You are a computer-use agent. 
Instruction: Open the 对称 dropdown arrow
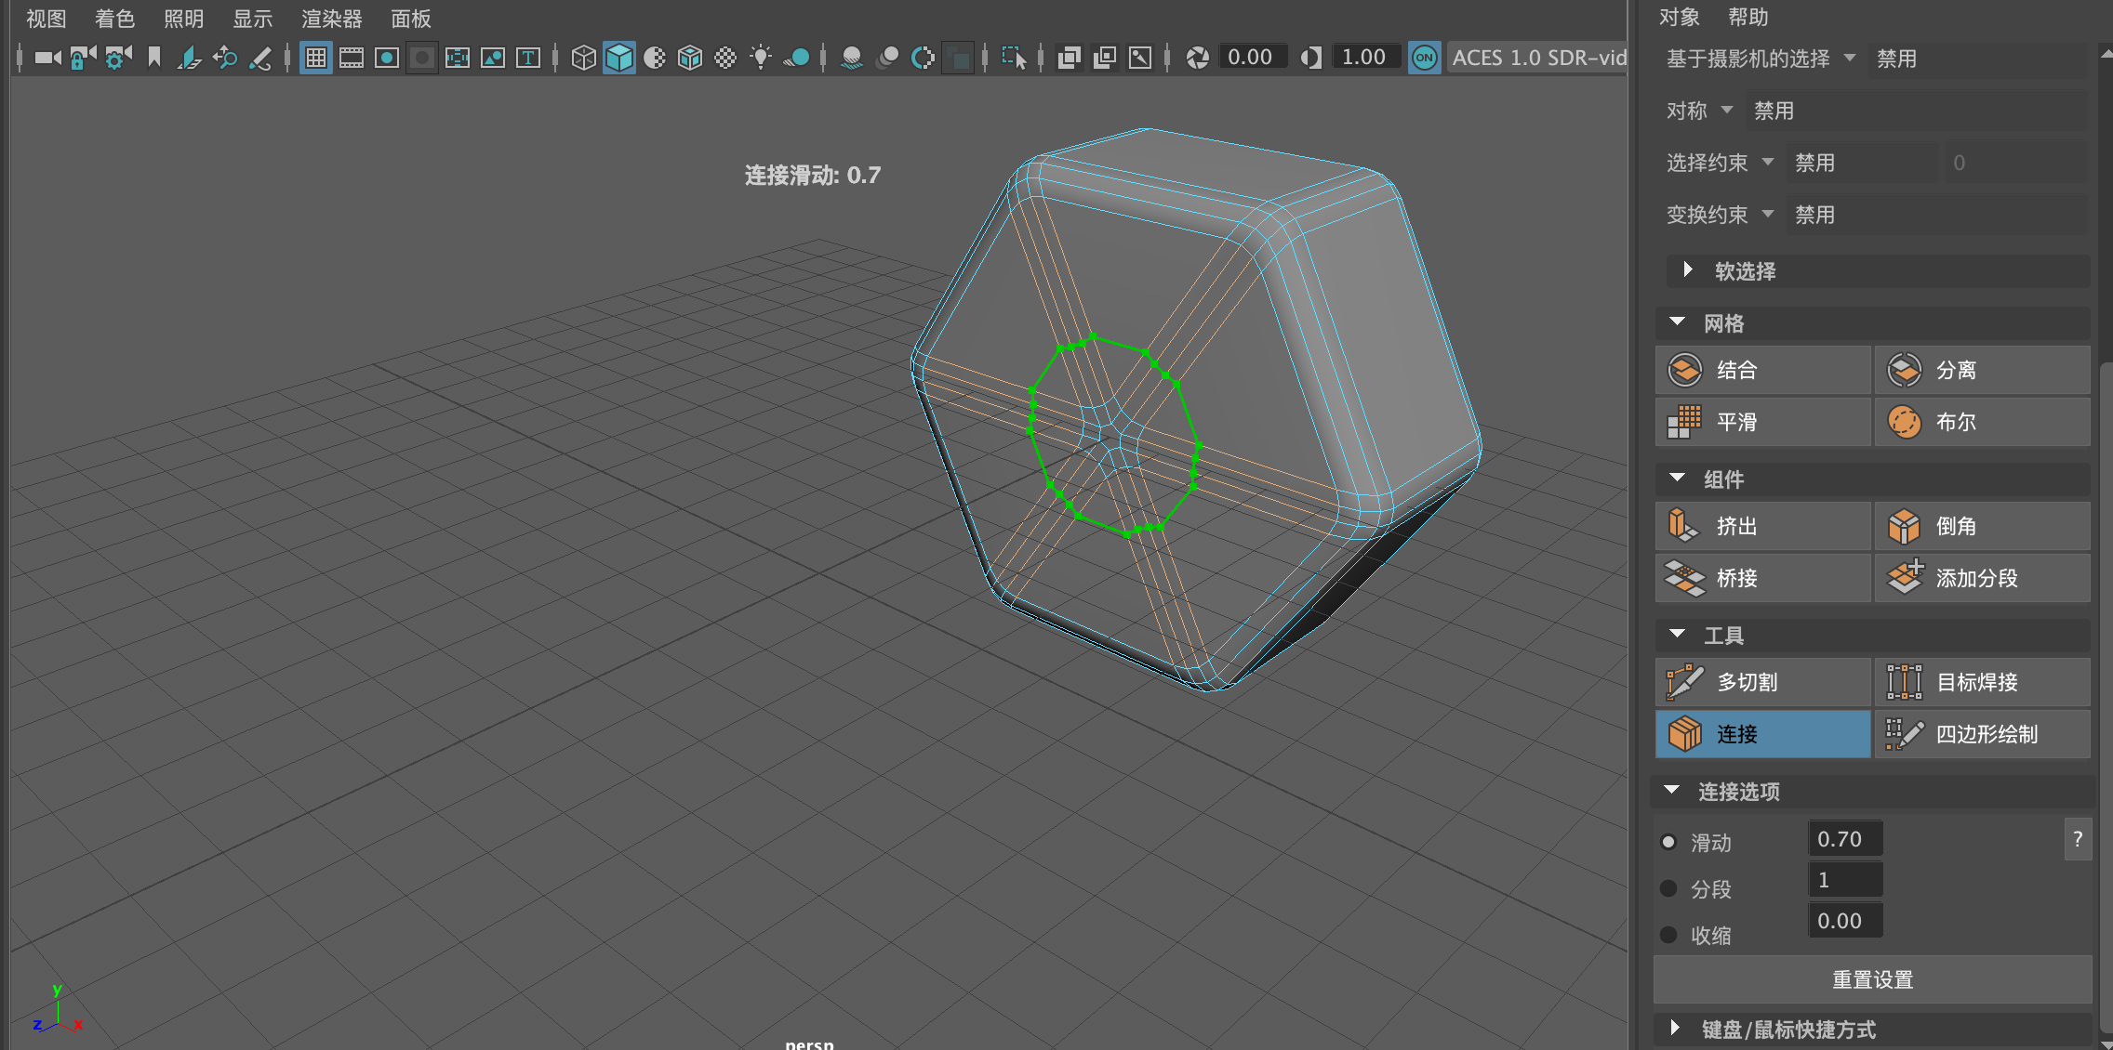tap(1727, 110)
